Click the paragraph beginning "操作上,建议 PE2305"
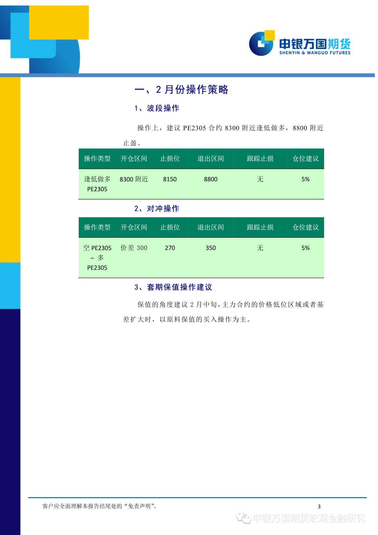This screenshot has width=378, height=535. [223, 135]
